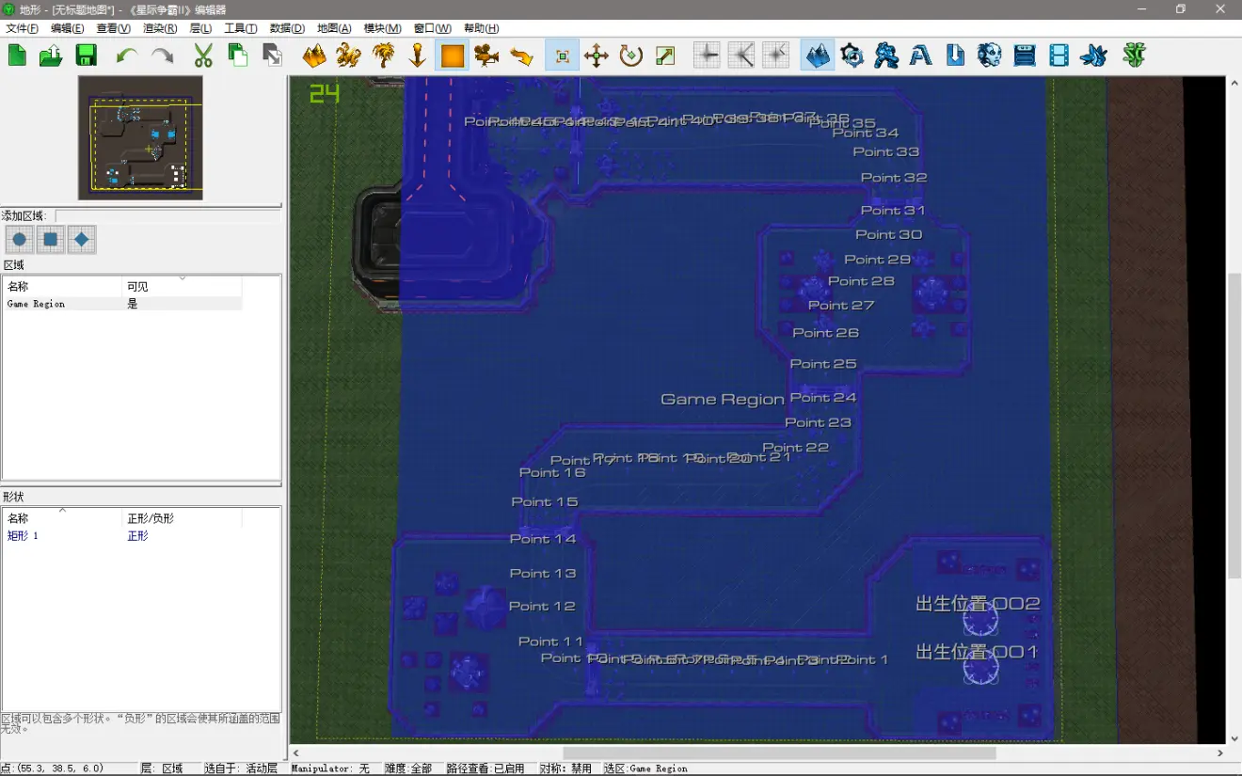Click the 添加区域 input field
1242x776 pixels.
[x=167, y=215]
